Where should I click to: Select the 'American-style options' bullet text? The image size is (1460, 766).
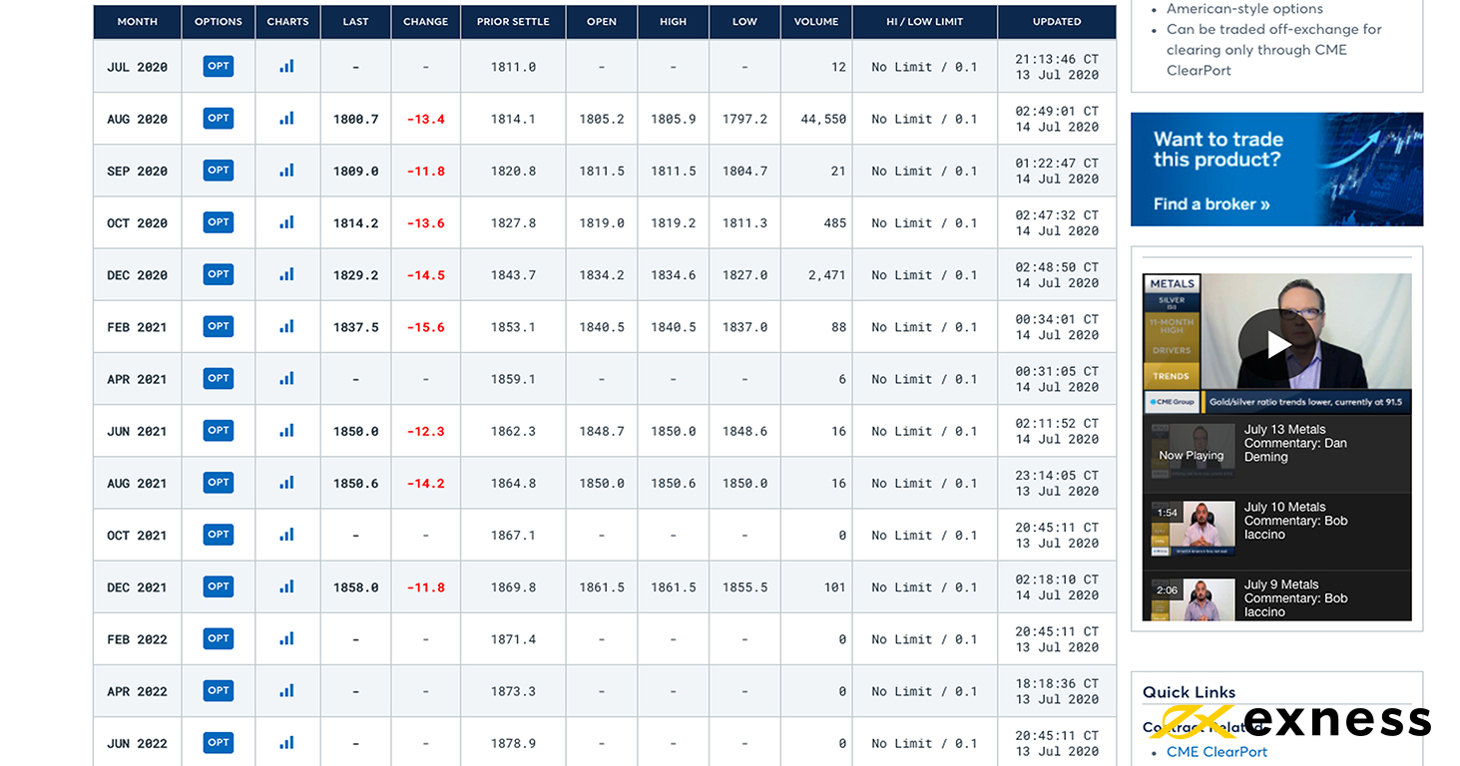tap(1244, 9)
